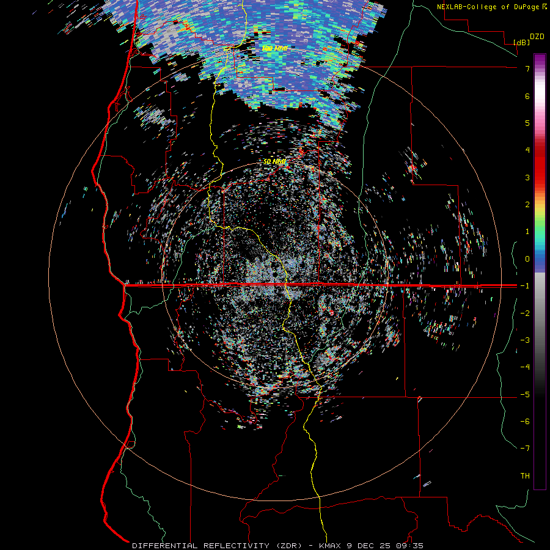Click the -1 value on the dB scale
This screenshot has width=550, height=550.
click(525, 286)
